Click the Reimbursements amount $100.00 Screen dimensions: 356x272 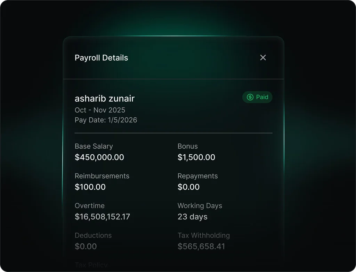point(90,187)
